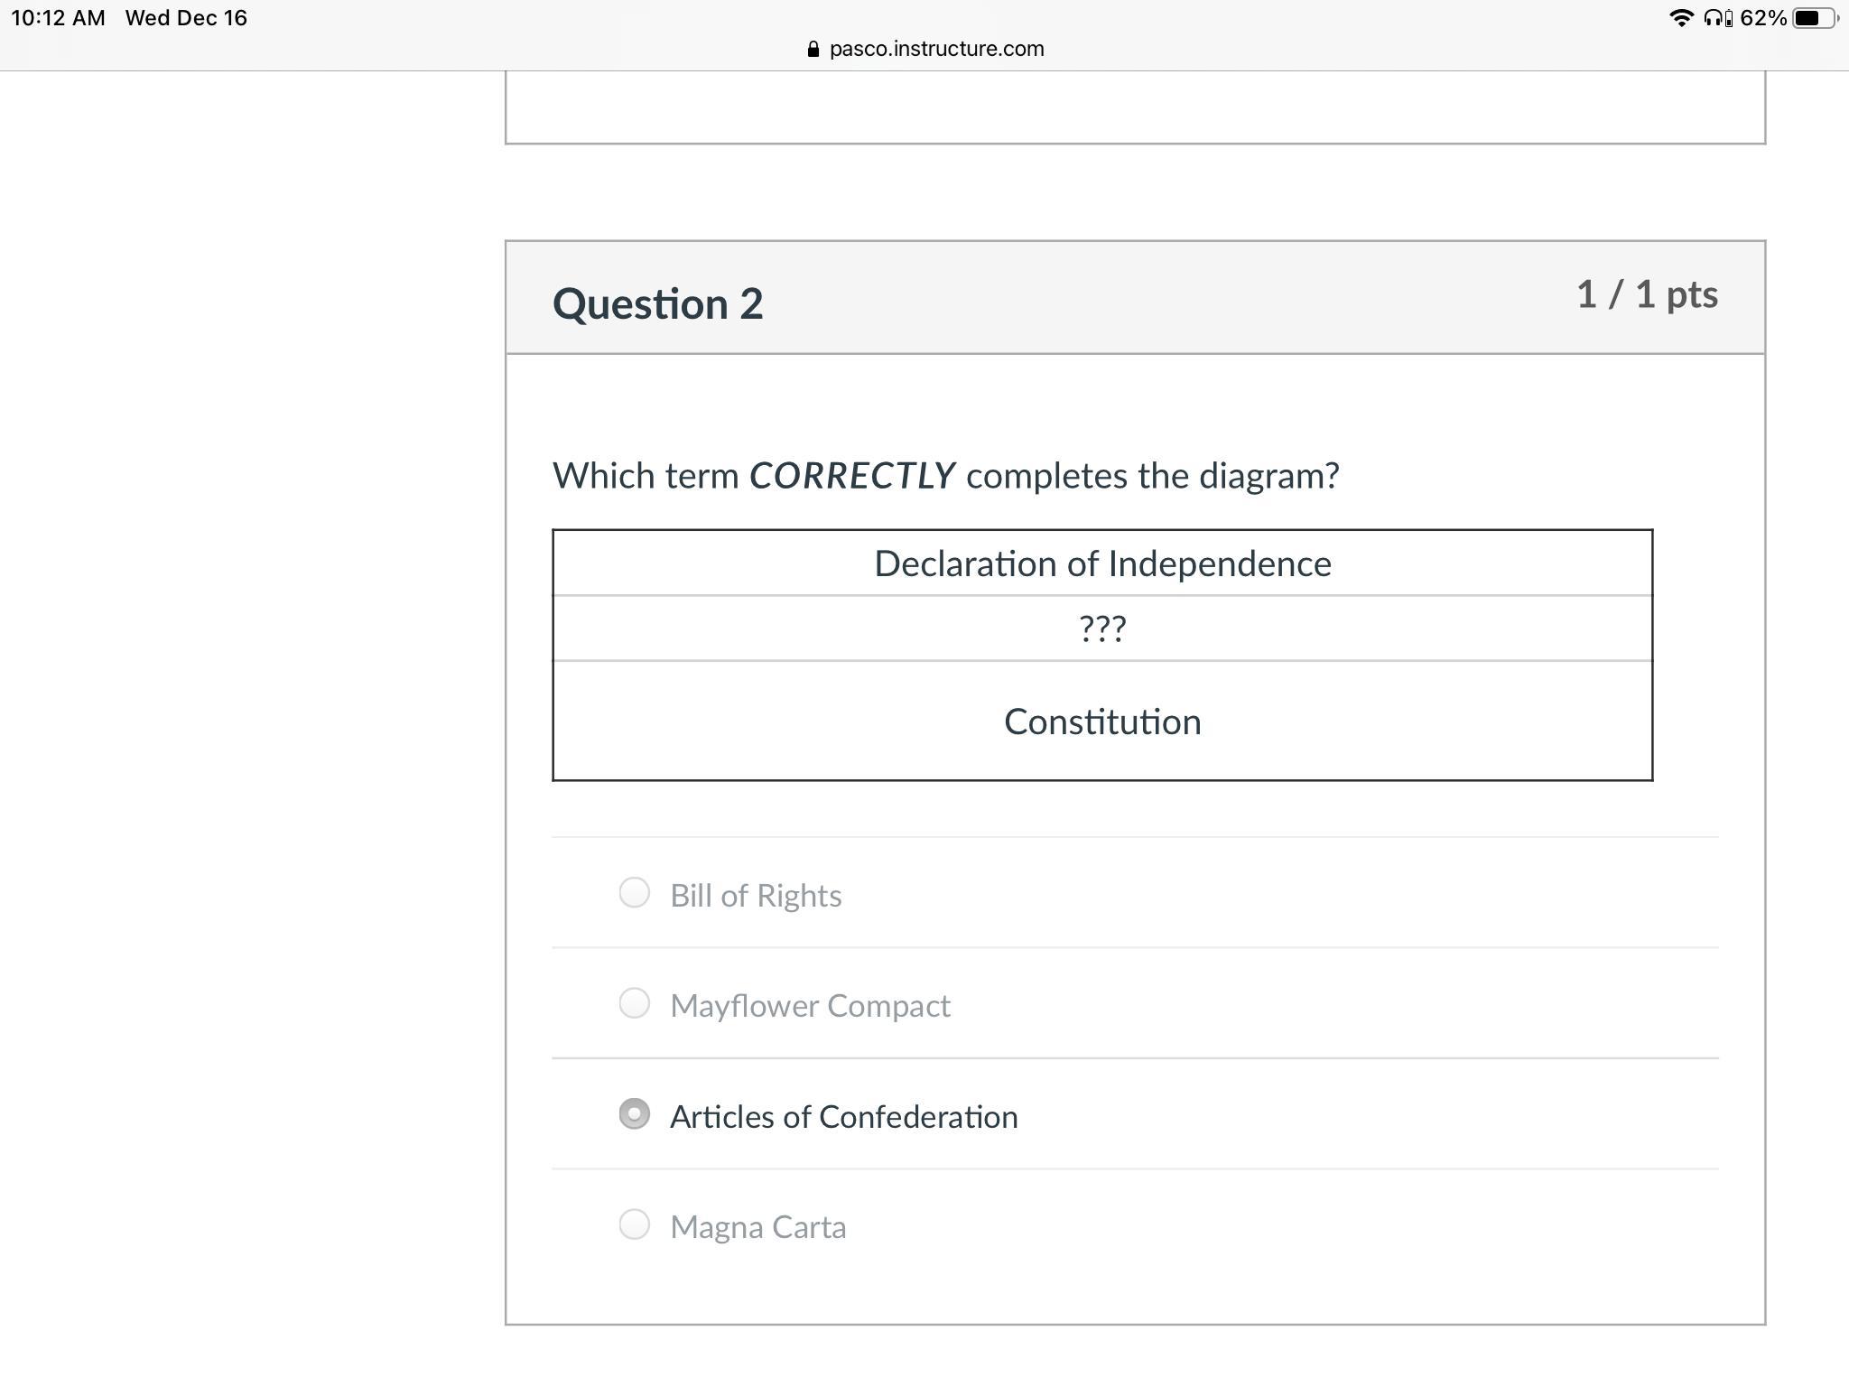Tap the battery icon in status bar
The image size is (1849, 1387).
[x=1813, y=18]
